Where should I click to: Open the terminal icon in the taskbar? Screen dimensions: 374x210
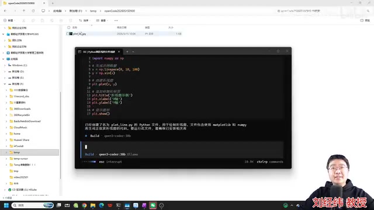119,205
